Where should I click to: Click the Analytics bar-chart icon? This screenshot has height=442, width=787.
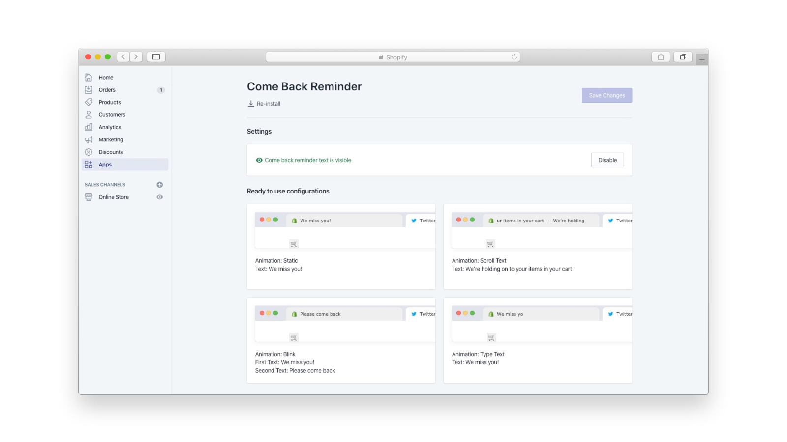tap(89, 127)
